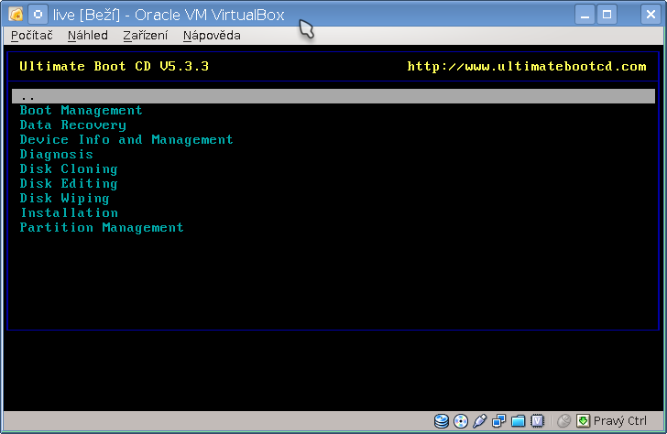Open the Počítač menu

click(32, 36)
